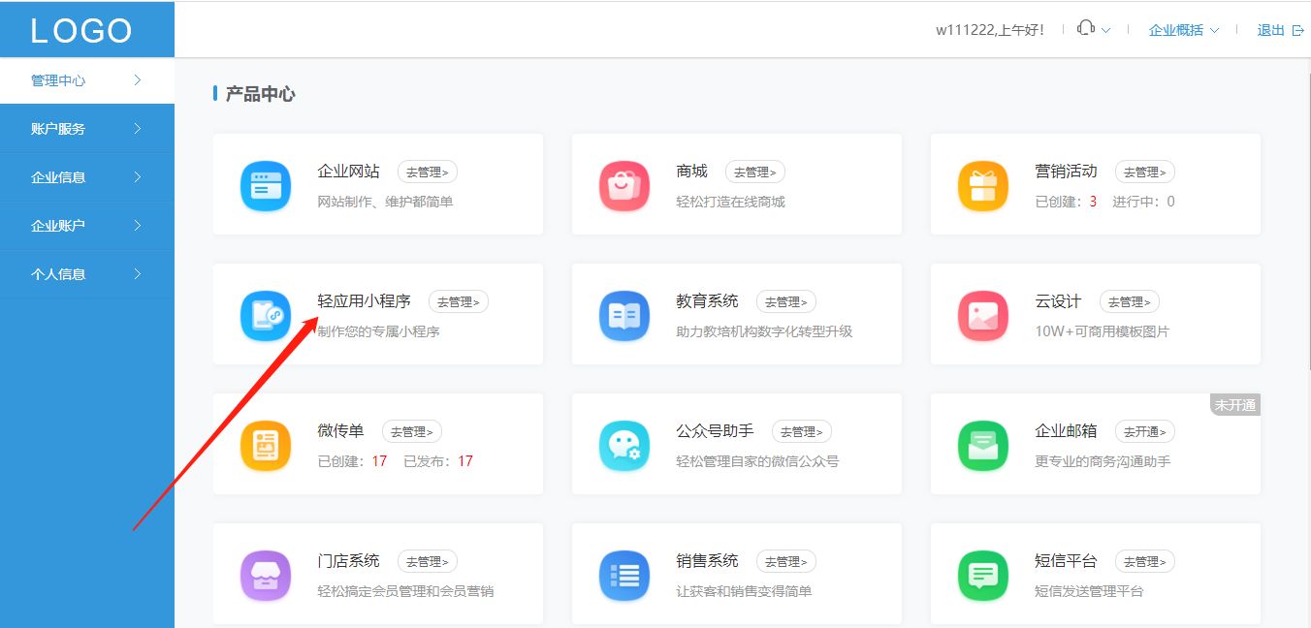This screenshot has width=1311, height=628.
Task: Click 去开通 button for 企业邮箱
Action: click(x=1145, y=431)
